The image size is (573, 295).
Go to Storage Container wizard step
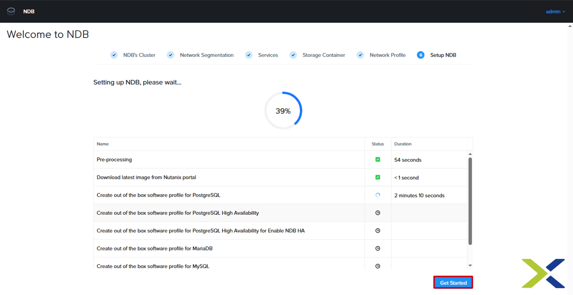pos(324,55)
